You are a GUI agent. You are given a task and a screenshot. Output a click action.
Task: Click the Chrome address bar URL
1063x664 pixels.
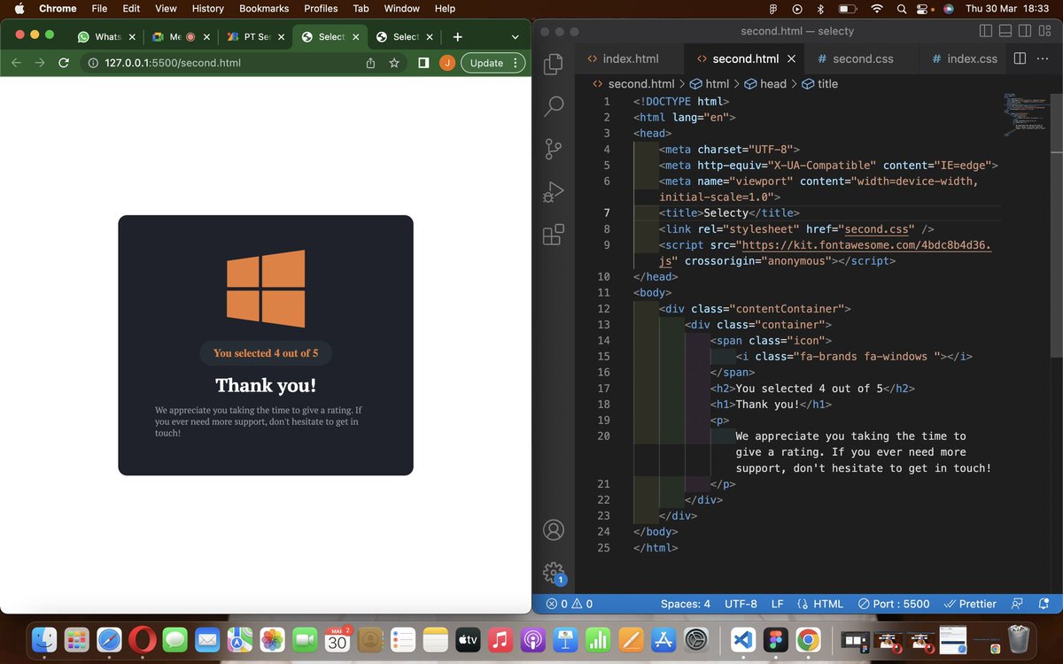[173, 63]
